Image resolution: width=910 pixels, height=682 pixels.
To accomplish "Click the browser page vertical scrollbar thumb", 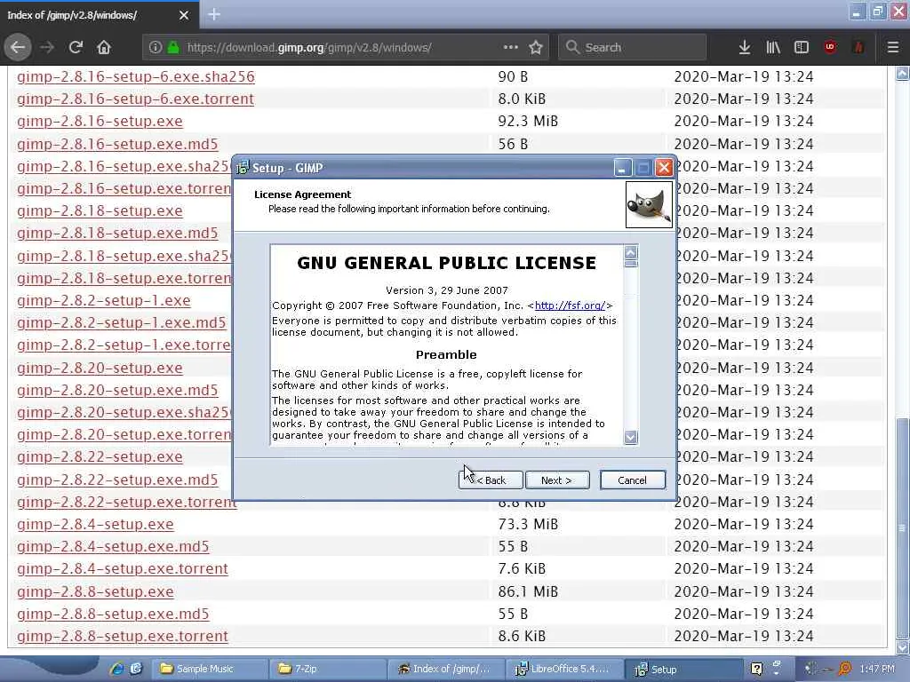I will click(x=903, y=528).
